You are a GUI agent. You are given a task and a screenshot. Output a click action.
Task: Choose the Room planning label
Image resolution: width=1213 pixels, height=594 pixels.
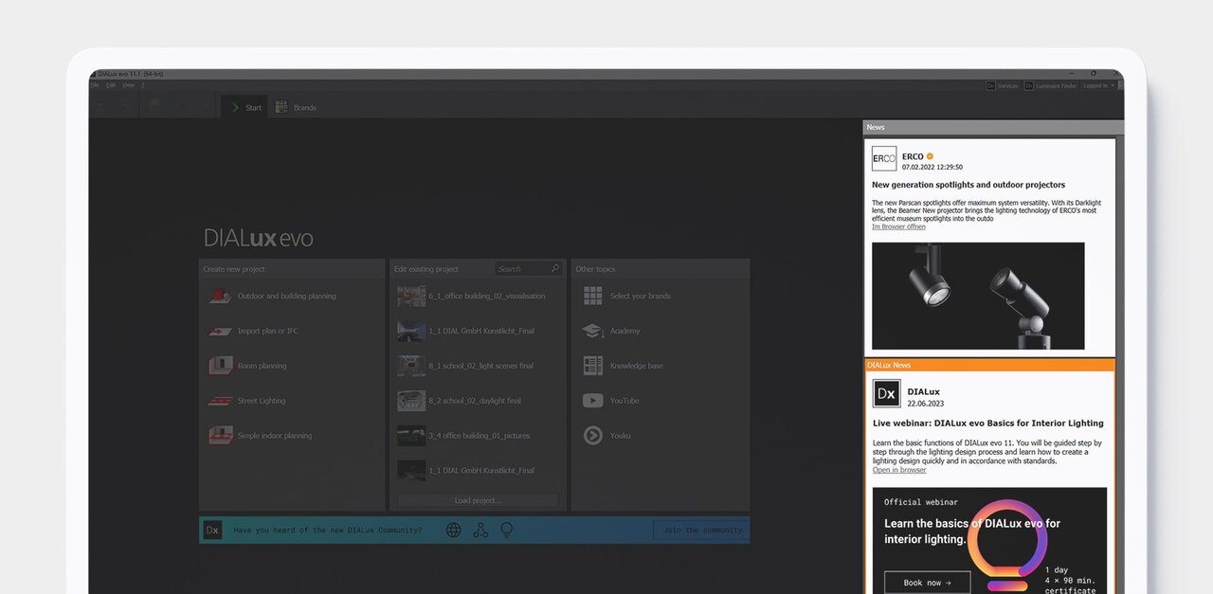click(262, 366)
